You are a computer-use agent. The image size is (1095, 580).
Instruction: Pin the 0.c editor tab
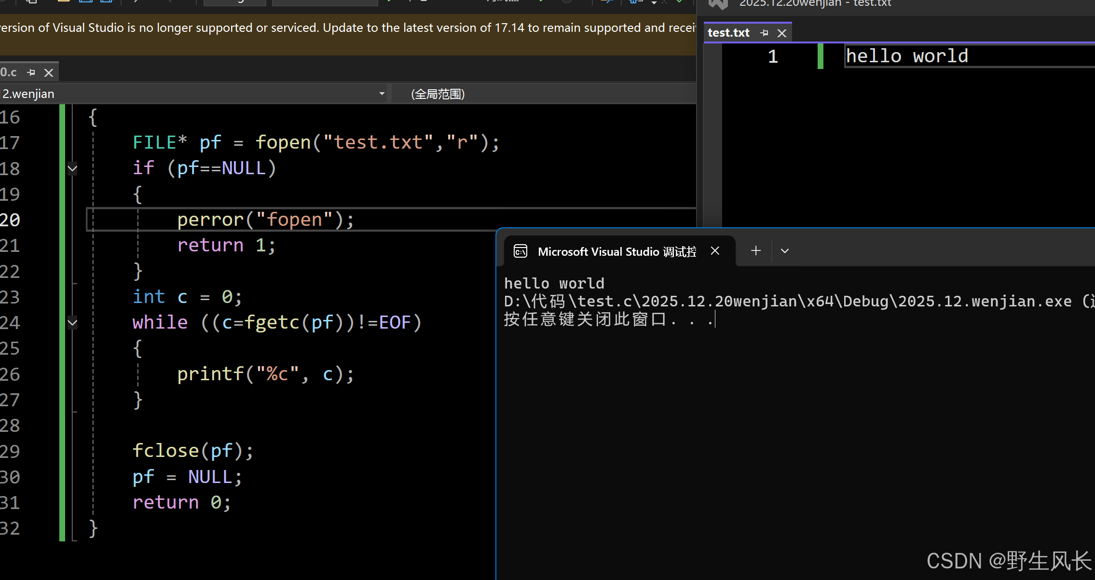(31, 72)
